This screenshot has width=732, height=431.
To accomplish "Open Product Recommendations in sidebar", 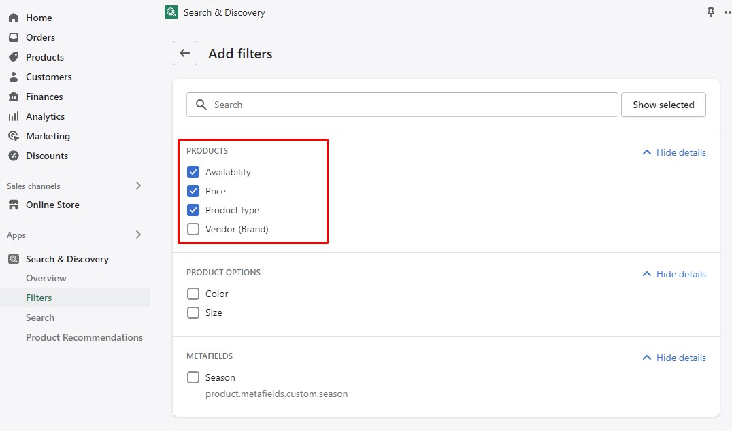I will click(x=84, y=337).
